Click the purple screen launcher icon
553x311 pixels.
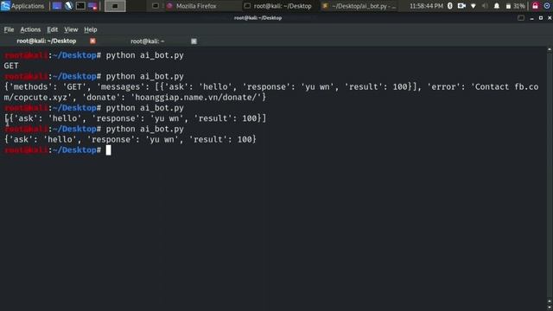[x=92, y=6]
